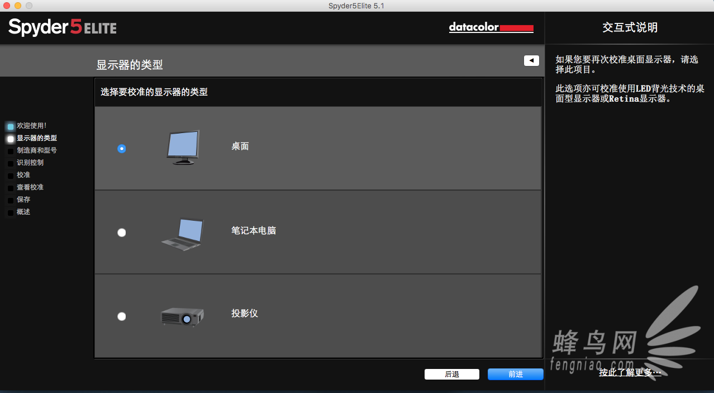Click the 选择要校准的显示器的类型 heading text

[x=154, y=92]
